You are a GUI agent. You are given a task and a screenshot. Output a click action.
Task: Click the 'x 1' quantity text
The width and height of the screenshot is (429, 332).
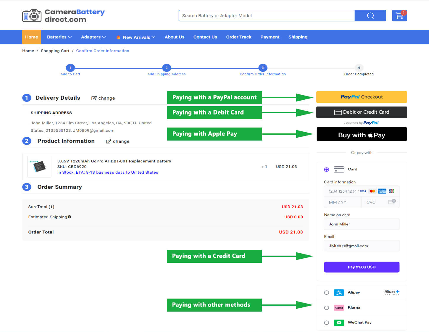tap(264, 167)
